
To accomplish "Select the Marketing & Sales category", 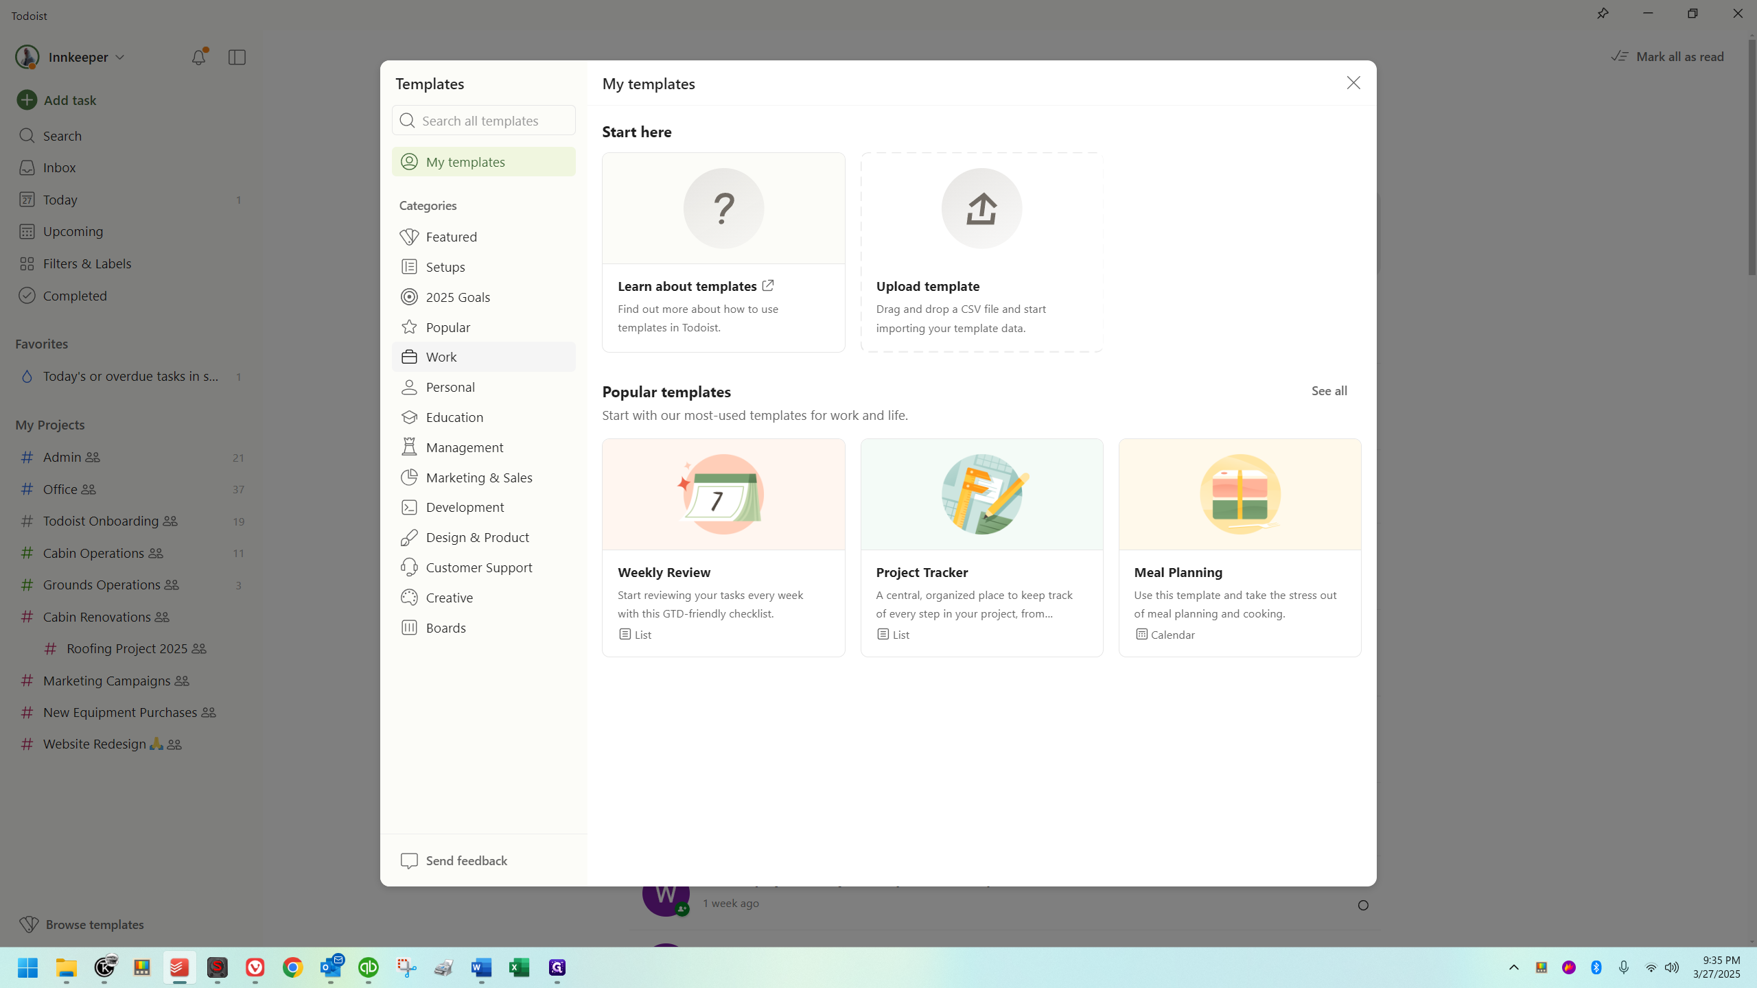I will (484, 478).
